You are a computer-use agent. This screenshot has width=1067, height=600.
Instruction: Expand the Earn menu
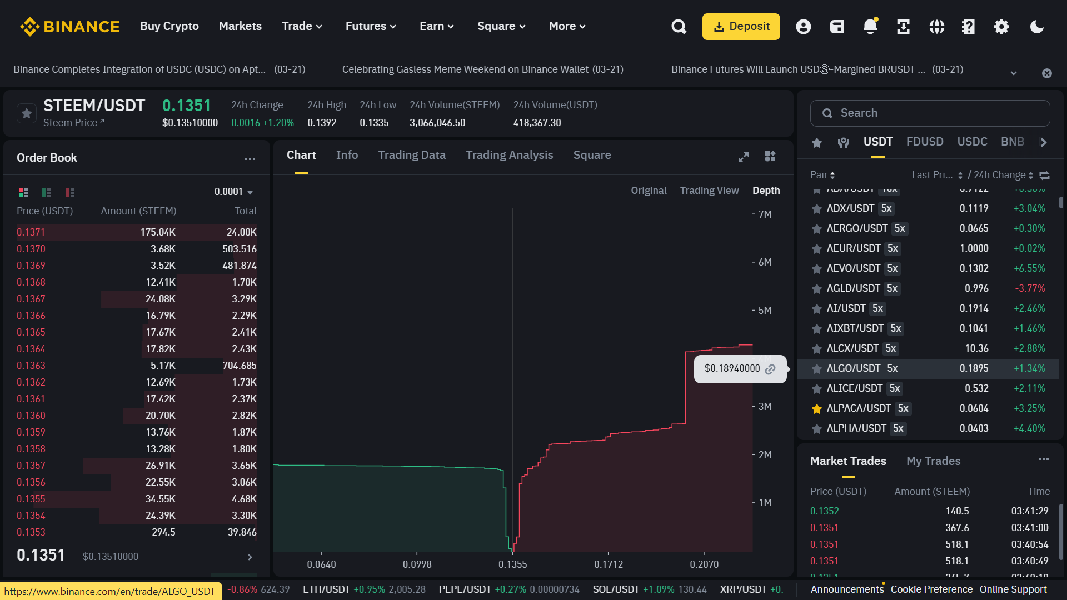click(x=437, y=26)
